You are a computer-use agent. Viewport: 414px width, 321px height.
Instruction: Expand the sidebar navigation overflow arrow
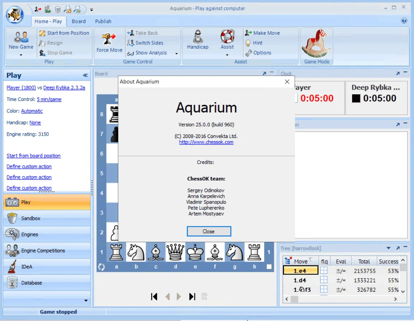click(86, 301)
